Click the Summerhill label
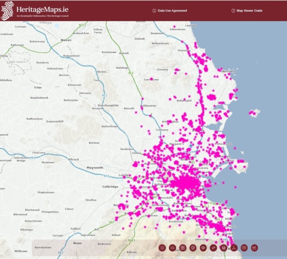 tap(55, 121)
